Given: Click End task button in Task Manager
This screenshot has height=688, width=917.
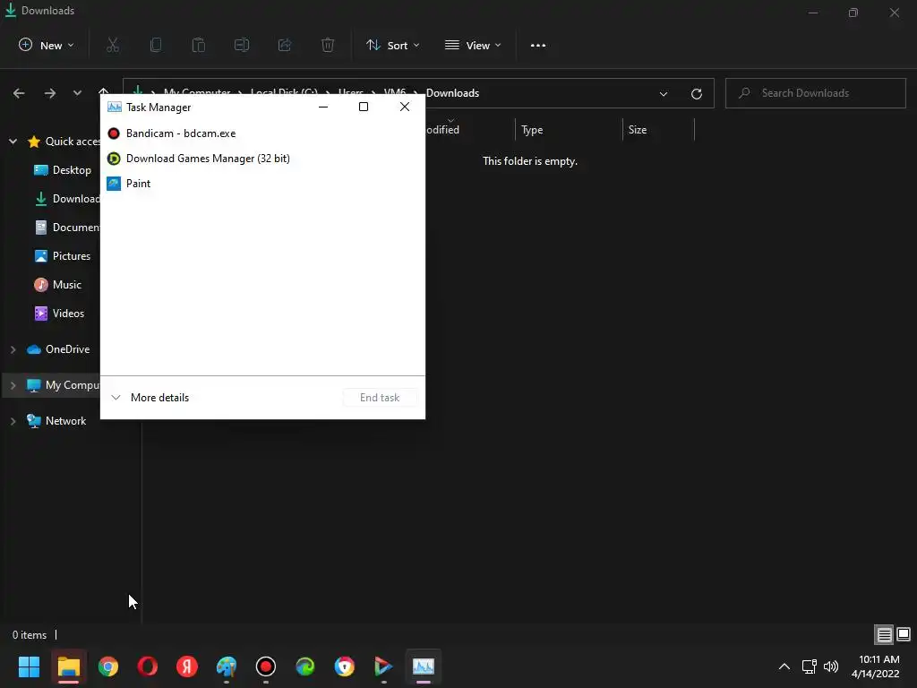Looking at the screenshot, I should 380,398.
